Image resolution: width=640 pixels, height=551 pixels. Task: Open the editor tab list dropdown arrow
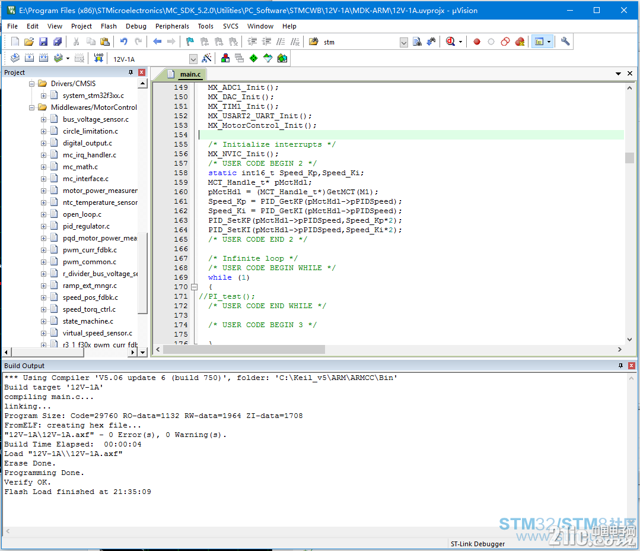tap(619, 74)
